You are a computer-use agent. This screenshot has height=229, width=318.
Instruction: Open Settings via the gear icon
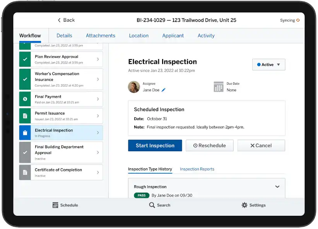tap(244, 205)
